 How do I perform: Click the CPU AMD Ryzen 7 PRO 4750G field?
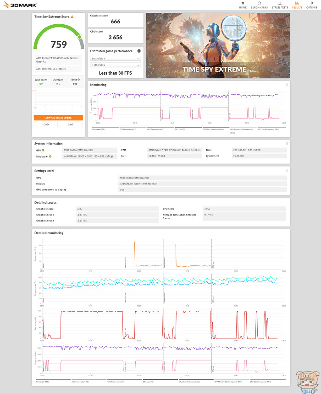coord(174,150)
